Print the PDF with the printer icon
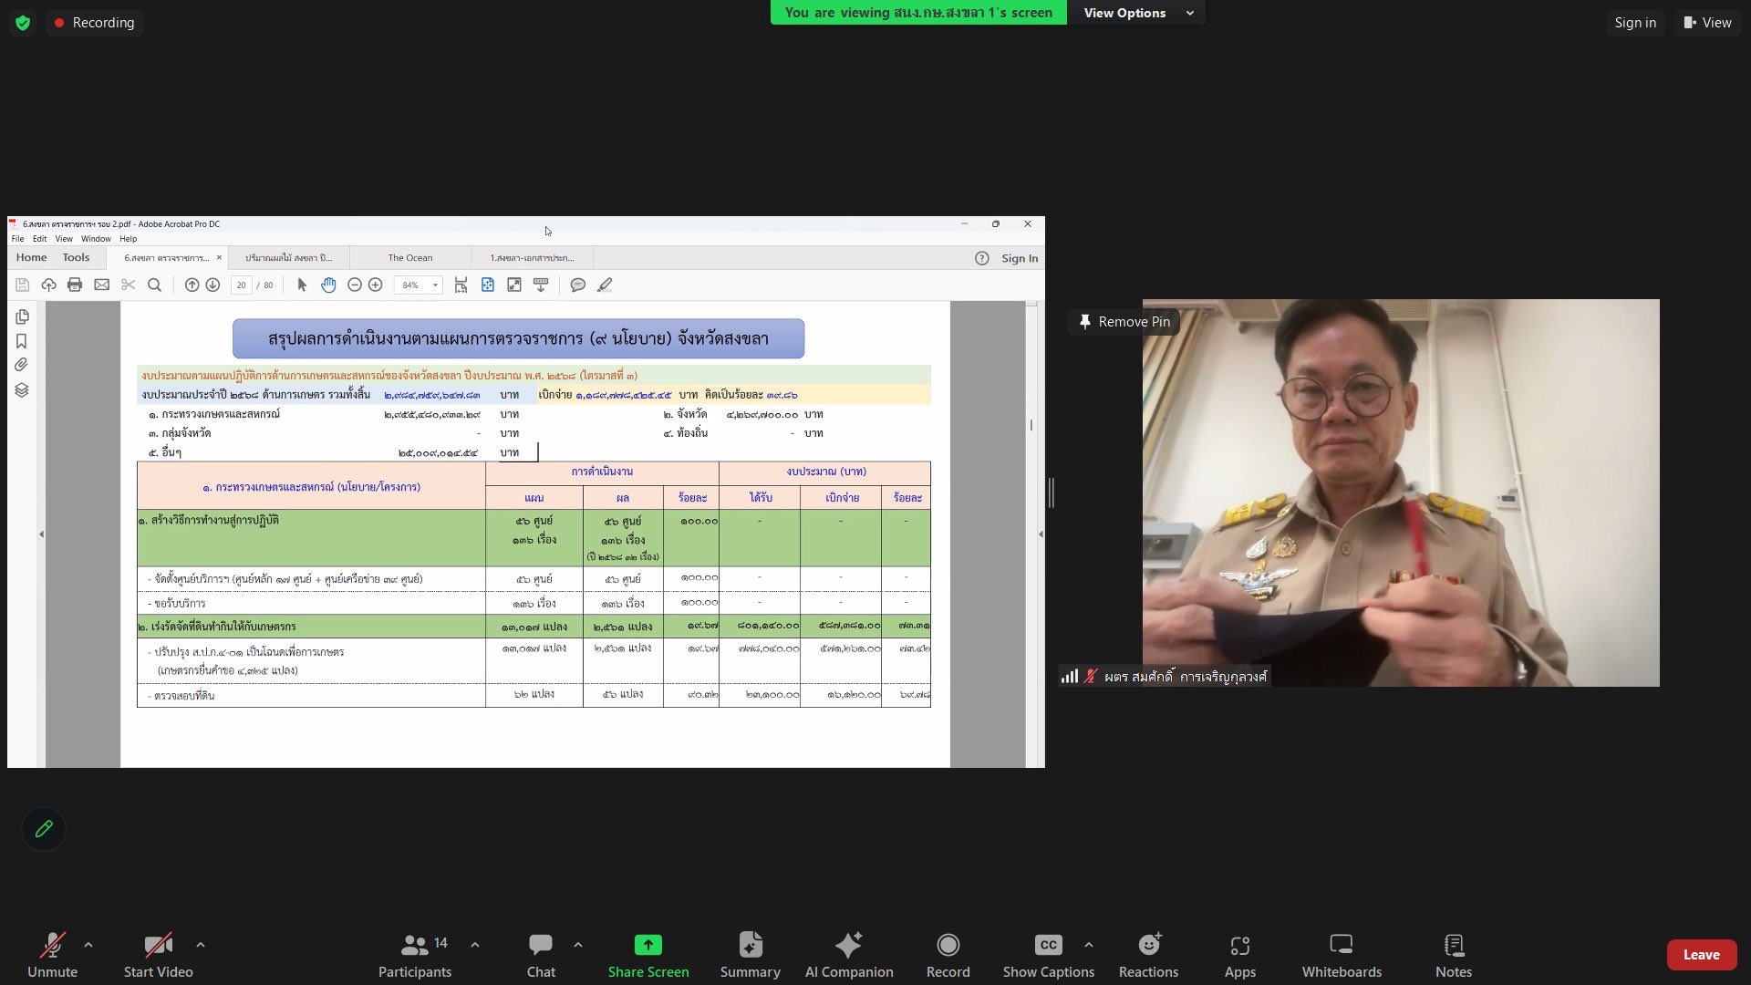 [75, 285]
